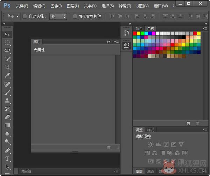Select the Eyedropper tool
Viewport: 210px width, 176px height.
click(7, 75)
